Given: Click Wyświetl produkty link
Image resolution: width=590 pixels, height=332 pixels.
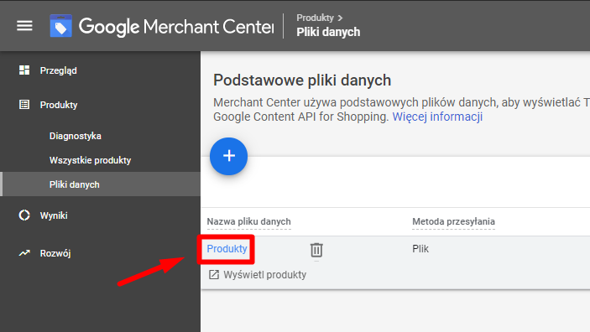Looking at the screenshot, I should [265, 275].
